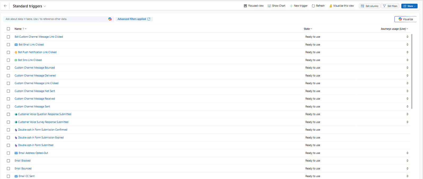Click the email icon beside Bot Email Link Clicked
This screenshot has width=423, height=179.
(x=16, y=45)
